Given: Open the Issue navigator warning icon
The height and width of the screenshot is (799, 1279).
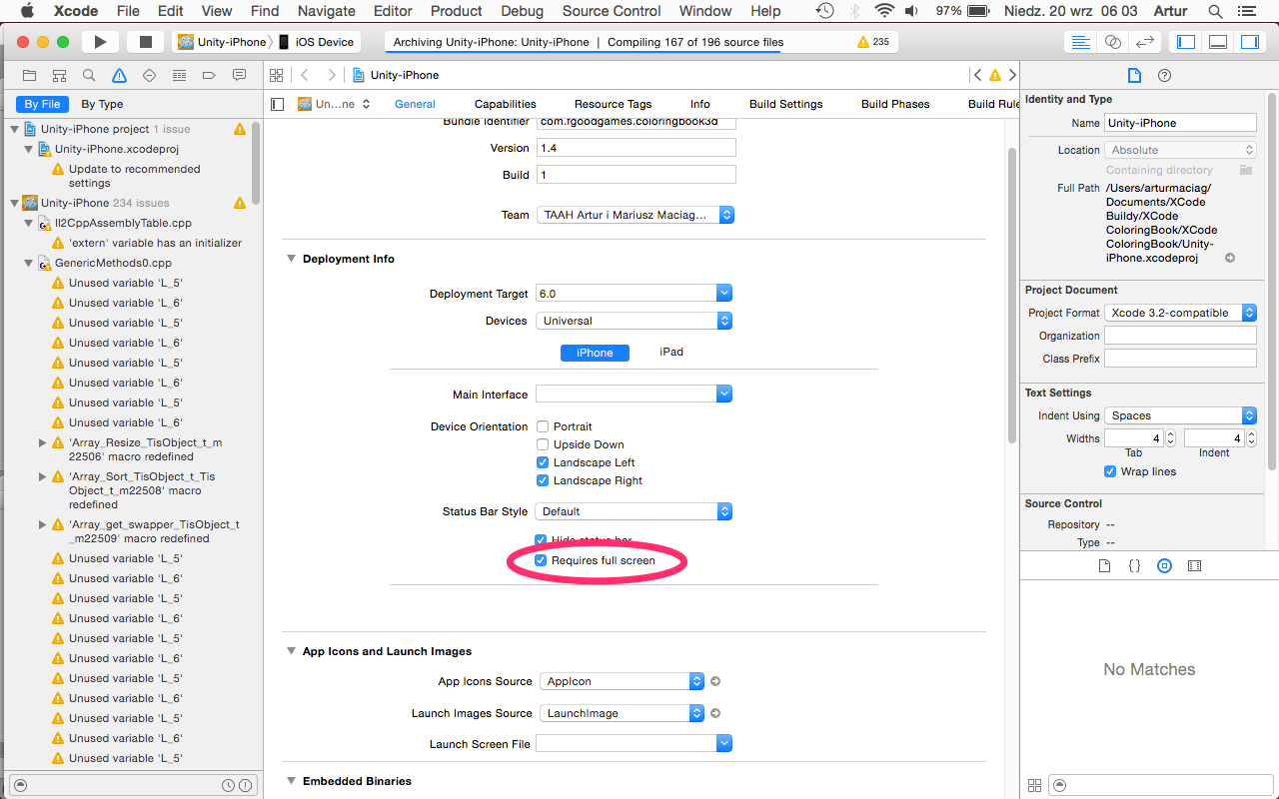Looking at the screenshot, I should click(119, 76).
